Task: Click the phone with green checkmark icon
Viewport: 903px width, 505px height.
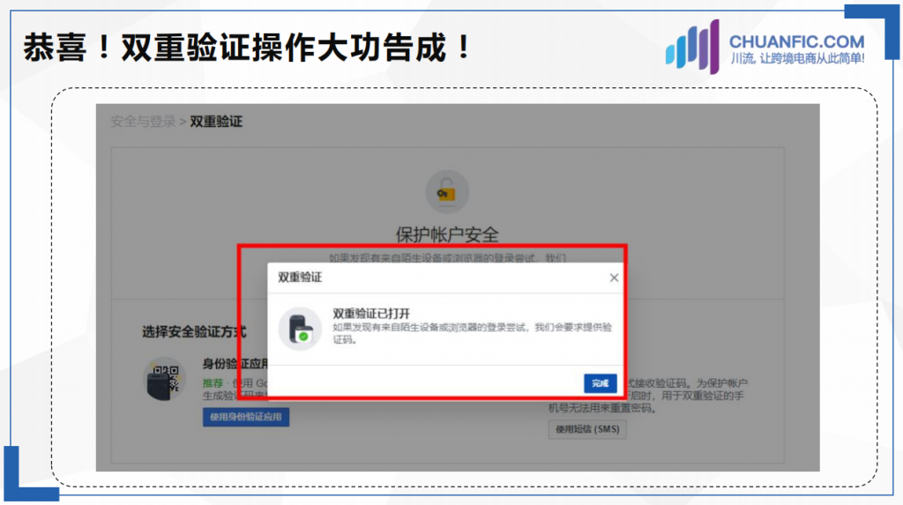Action: 300,328
